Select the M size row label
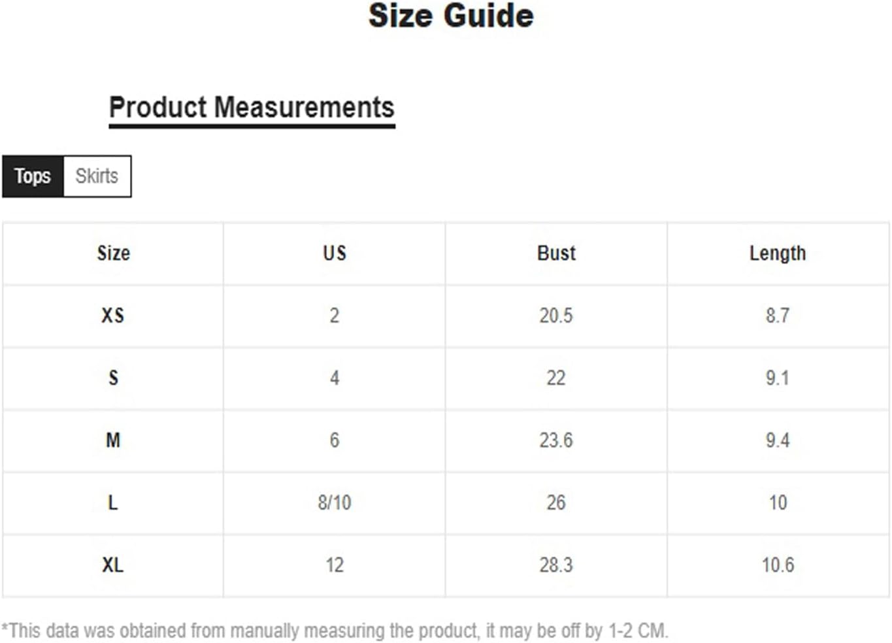 [x=113, y=440]
